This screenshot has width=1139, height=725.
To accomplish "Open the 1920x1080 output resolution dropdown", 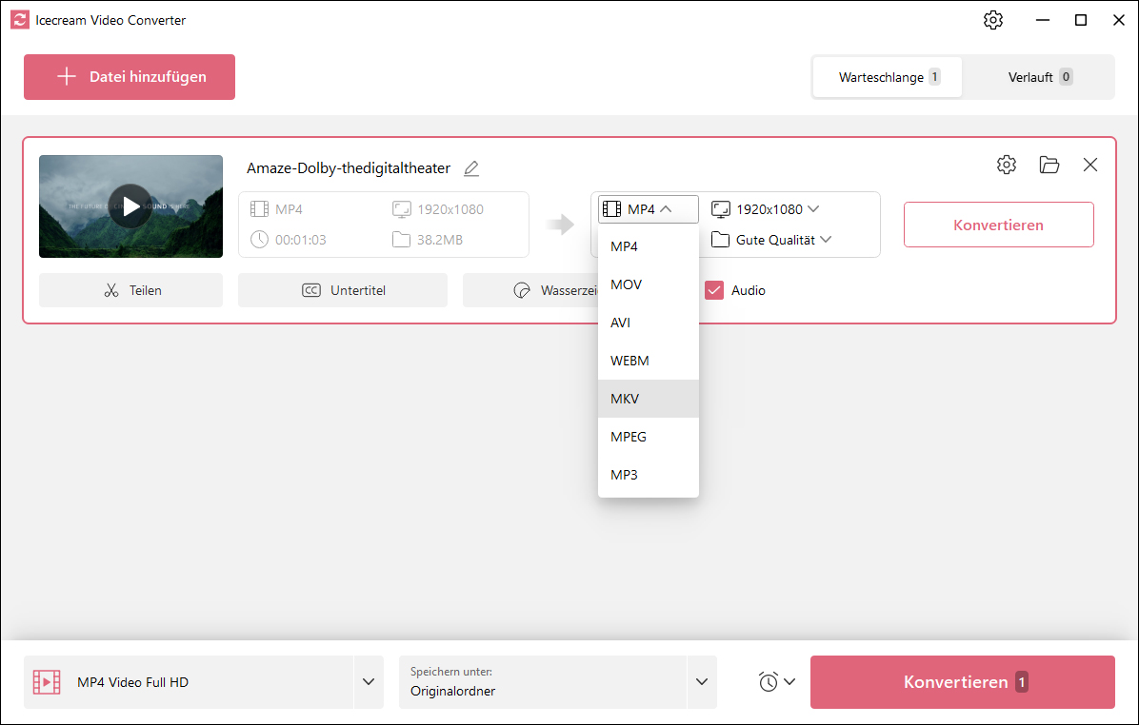I will (x=765, y=209).
